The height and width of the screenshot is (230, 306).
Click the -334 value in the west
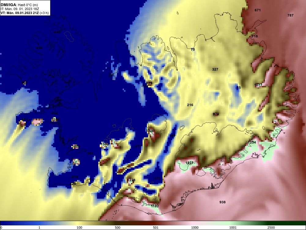pos(54,113)
